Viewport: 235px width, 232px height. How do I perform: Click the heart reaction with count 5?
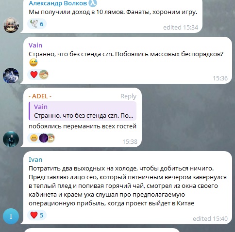37,215
